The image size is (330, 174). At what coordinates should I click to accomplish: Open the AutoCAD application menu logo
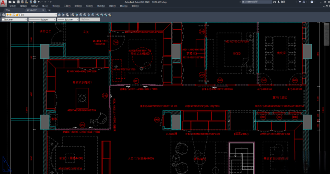tap(3, 4)
